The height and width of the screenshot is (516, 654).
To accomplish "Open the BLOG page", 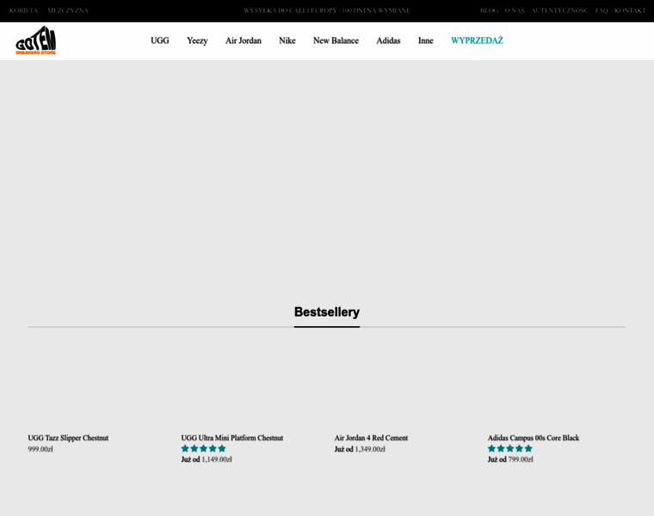I will coord(489,10).
